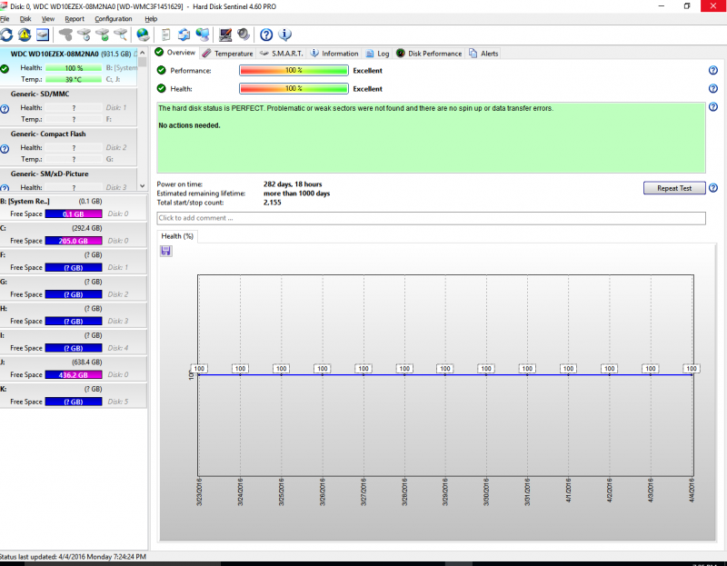Select the B: [System Re..] partition row
The height and width of the screenshot is (566, 727).
pos(74,208)
